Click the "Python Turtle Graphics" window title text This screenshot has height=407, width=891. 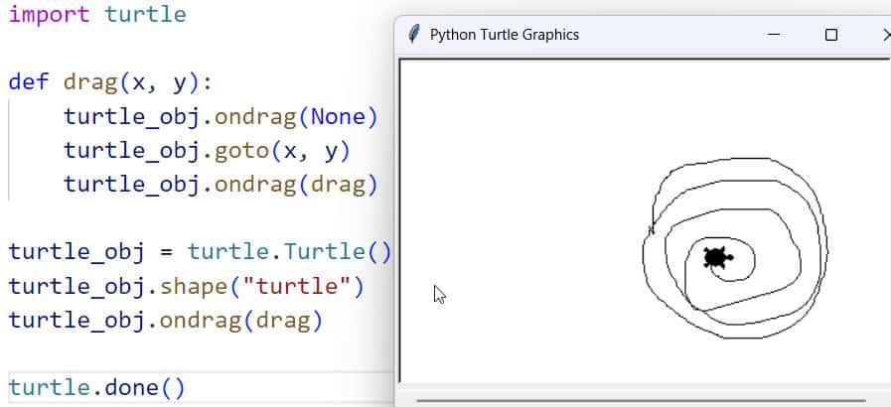(504, 35)
